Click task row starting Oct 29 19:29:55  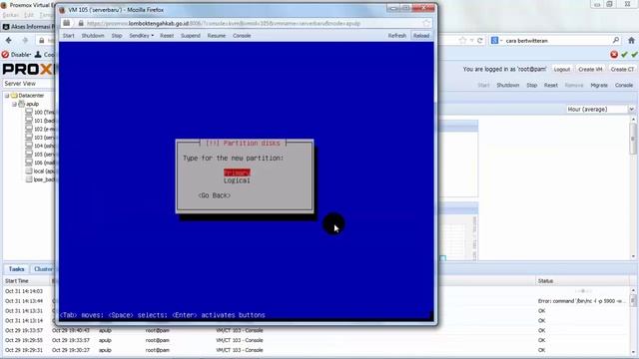317,340
